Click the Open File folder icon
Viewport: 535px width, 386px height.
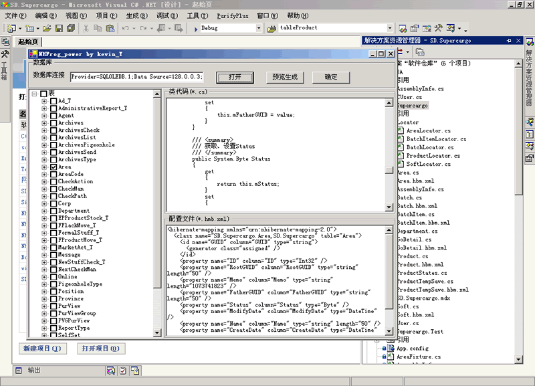pyautogui.click(x=47, y=28)
